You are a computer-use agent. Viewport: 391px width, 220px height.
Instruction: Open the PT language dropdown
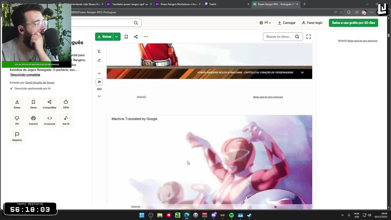coord(265,23)
